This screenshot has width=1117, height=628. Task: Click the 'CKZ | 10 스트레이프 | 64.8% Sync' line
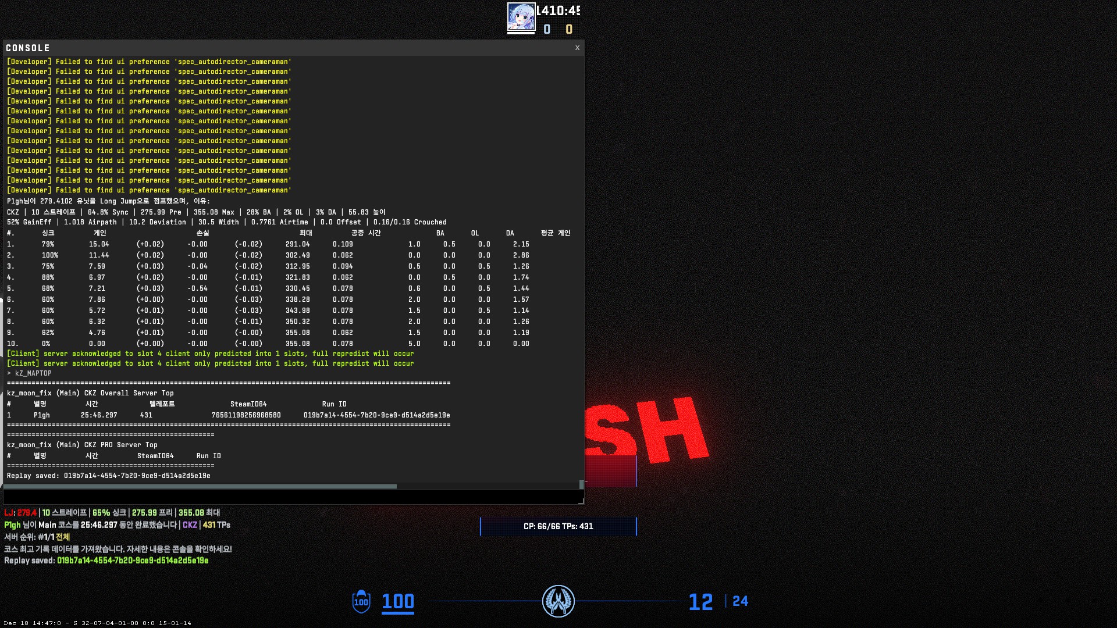(196, 212)
